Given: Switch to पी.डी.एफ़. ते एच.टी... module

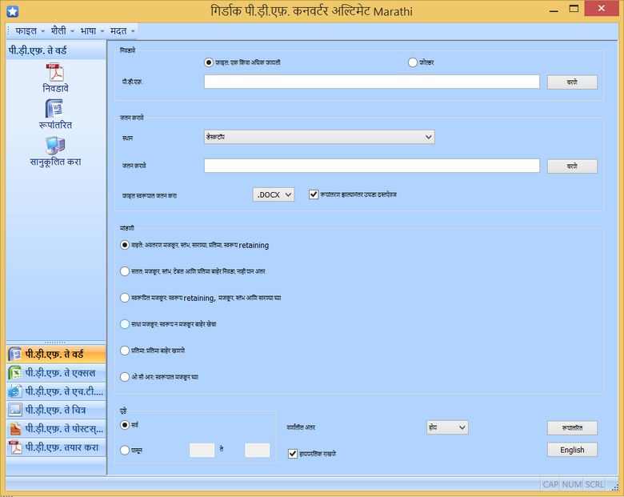Looking at the screenshot, I should tap(56, 391).
